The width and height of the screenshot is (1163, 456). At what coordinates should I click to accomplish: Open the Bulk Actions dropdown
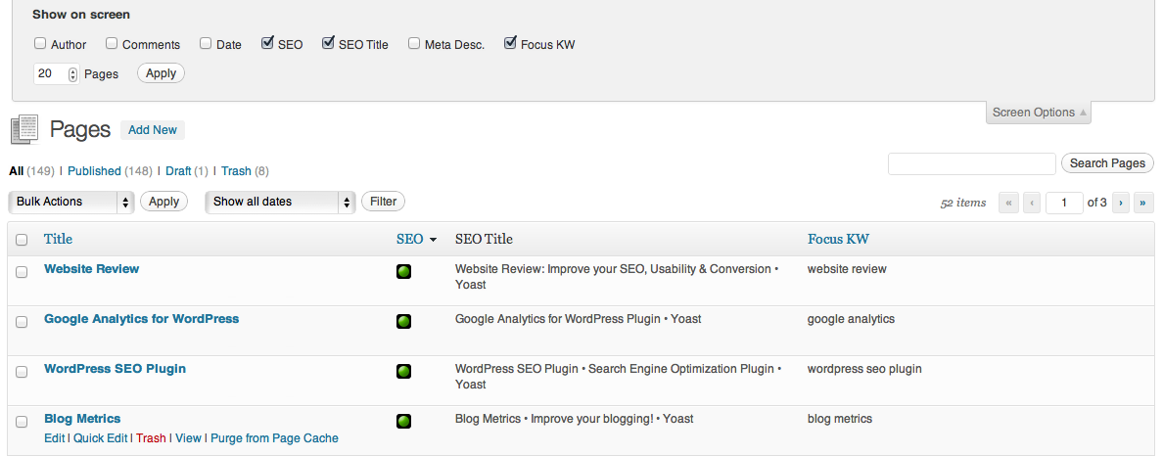(70, 202)
